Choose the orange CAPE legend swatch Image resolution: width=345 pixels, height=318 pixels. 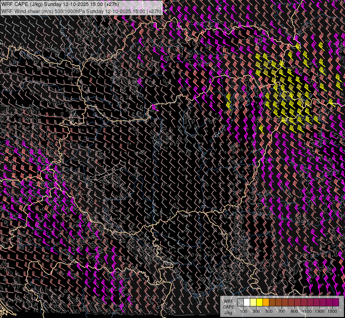[x=266, y=302]
